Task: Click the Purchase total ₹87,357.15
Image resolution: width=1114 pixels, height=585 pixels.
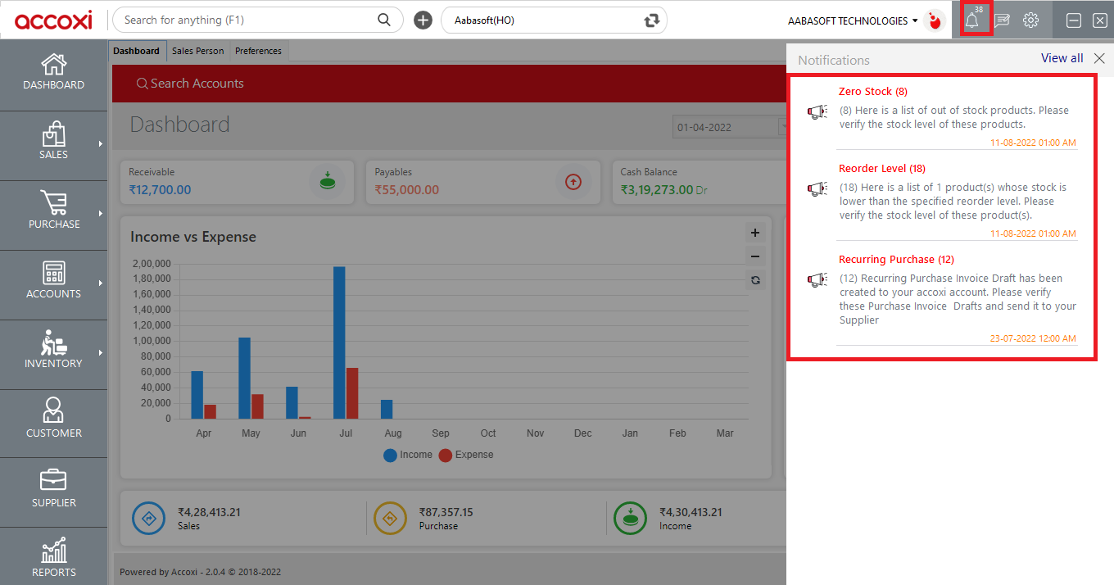Action: click(x=446, y=512)
